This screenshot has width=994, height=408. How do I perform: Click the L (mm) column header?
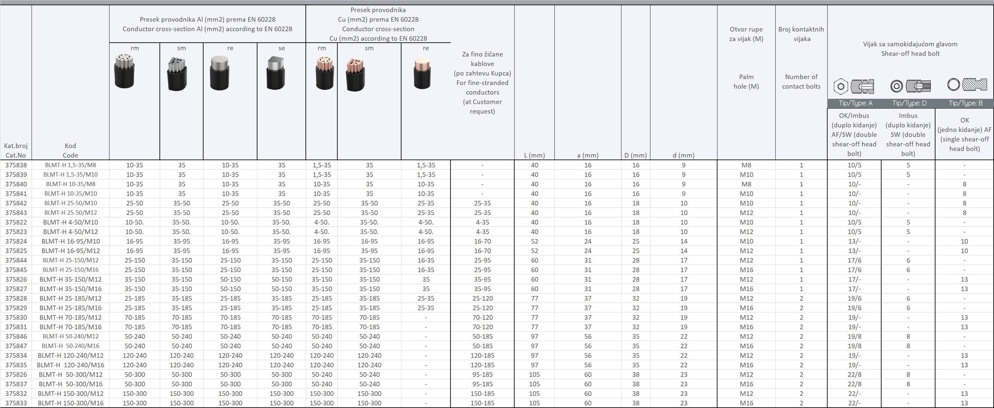[x=534, y=155]
